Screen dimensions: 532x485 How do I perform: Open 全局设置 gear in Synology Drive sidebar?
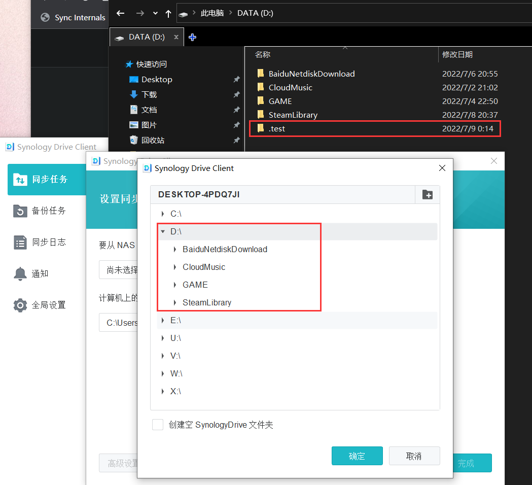tap(40, 305)
